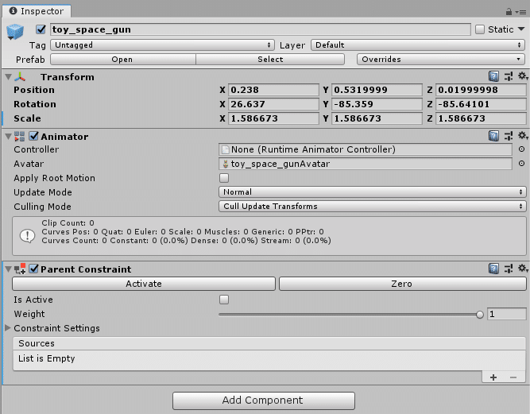530x414 pixels.
Task: Click the Zero constraint button
Action: pos(402,284)
